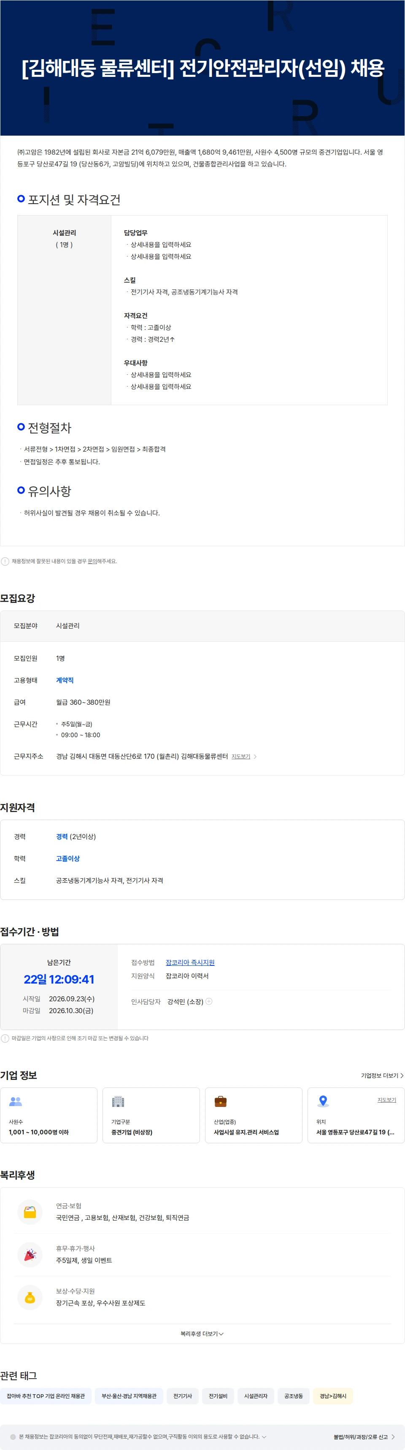405x1450 pixels.
Task: Click 서울 영등포구 당산로47길 19 address text
Action: coord(355,1132)
